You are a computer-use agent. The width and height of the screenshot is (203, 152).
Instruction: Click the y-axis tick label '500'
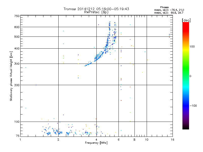point(17,37)
